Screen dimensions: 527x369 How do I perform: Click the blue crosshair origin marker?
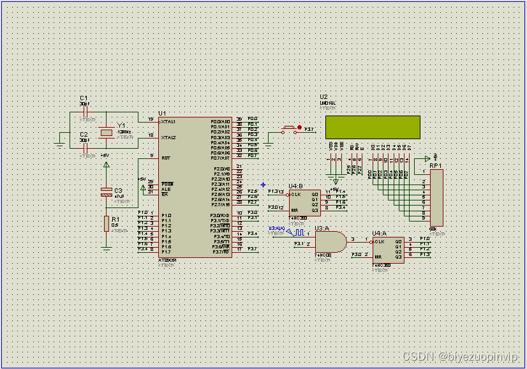pyautogui.click(x=263, y=185)
